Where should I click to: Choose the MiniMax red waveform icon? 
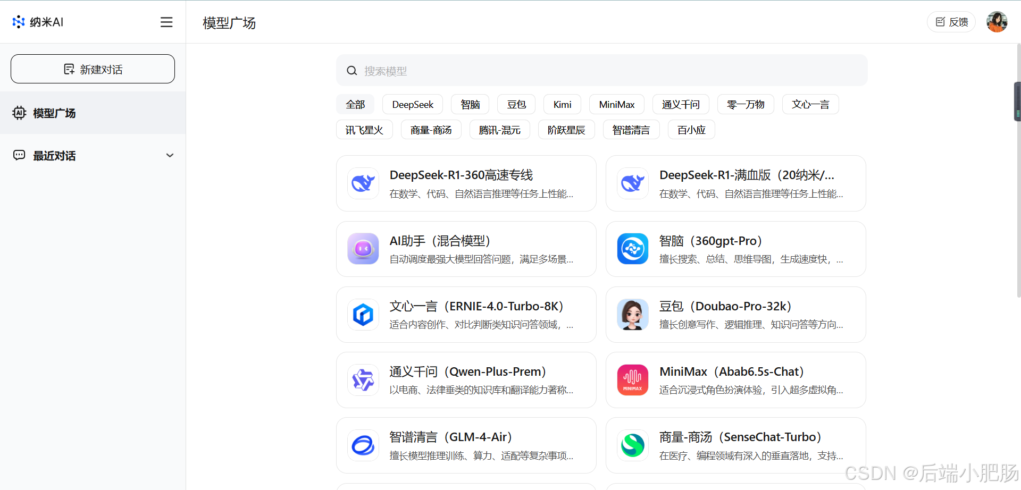[633, 380]
